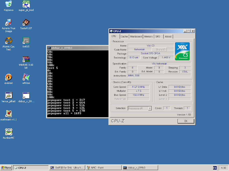
Task: Switch to the Mainboard tab
Action: click(x=136, y=36)
